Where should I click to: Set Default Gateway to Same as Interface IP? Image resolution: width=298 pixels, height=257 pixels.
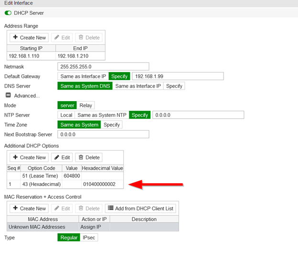(83, 76)
